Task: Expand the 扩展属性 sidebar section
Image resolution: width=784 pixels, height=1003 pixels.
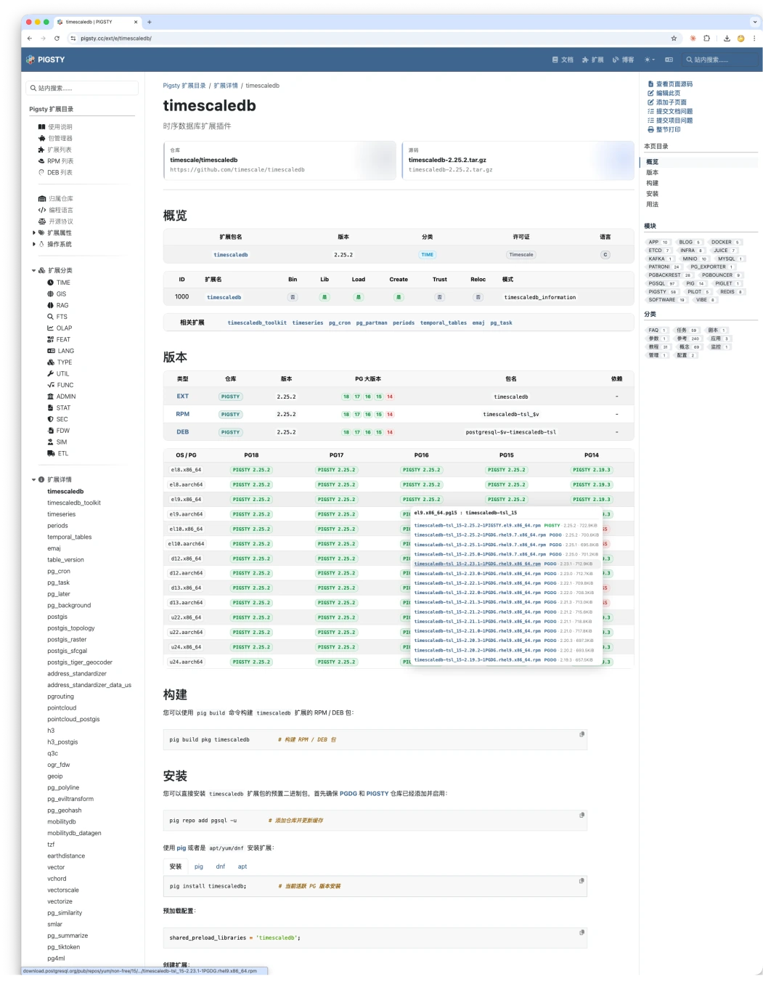Action: tap(34, 233)
